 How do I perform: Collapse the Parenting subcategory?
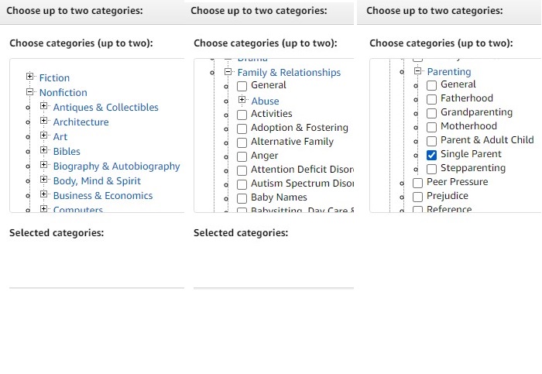point(417,71)
